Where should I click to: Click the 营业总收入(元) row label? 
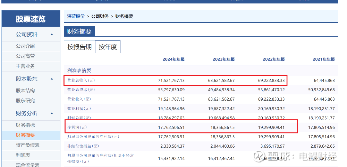tap(81, 80)
